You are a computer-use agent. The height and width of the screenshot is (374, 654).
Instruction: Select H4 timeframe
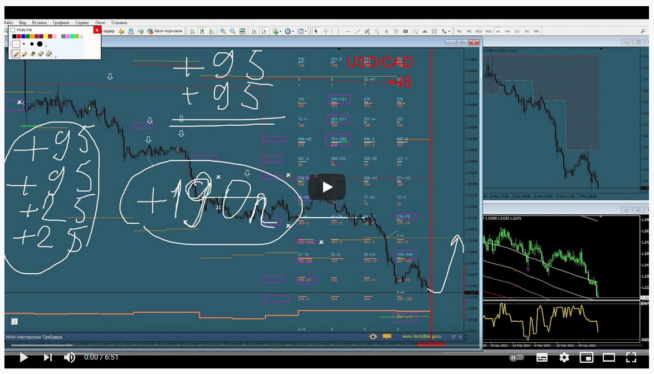507,31
